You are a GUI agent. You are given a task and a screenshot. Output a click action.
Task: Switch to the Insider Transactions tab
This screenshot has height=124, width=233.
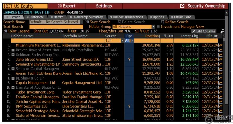click(126, 17)
